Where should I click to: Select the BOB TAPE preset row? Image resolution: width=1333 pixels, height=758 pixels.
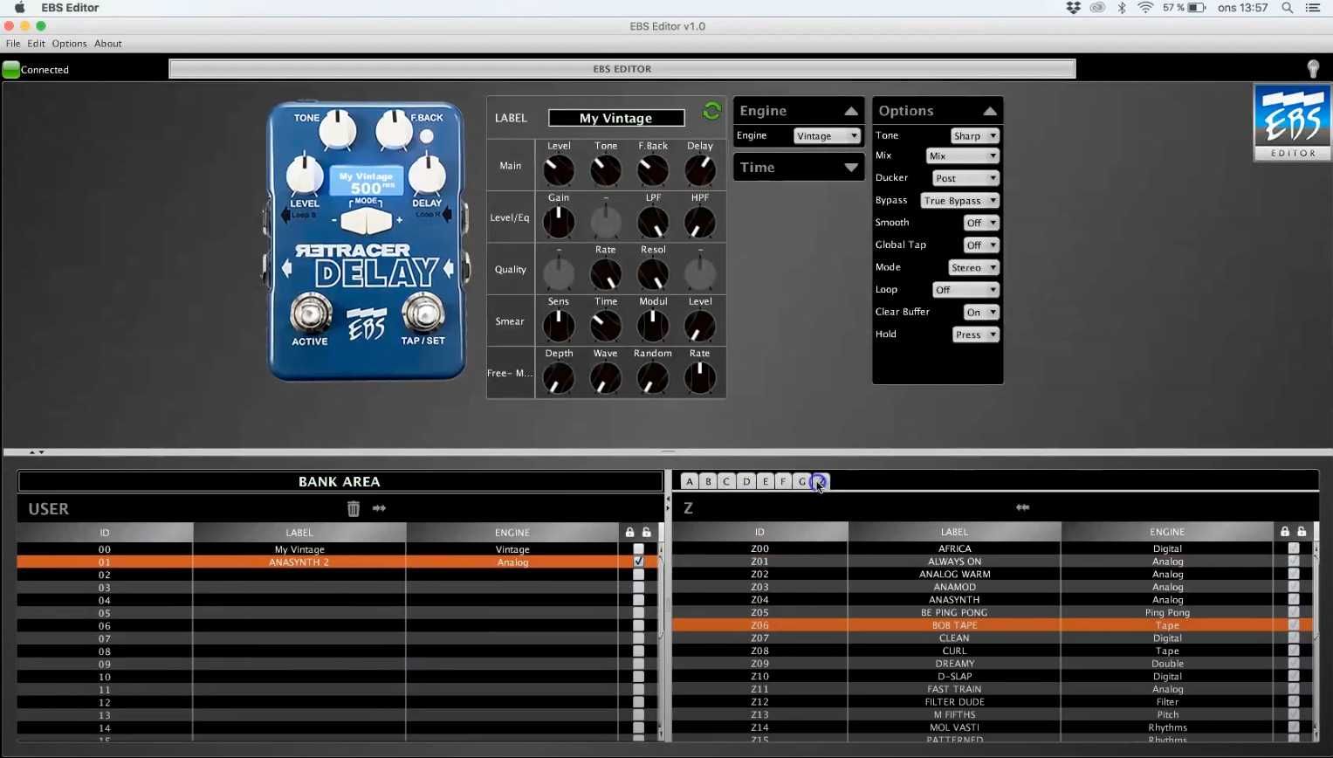pos(993,625)
